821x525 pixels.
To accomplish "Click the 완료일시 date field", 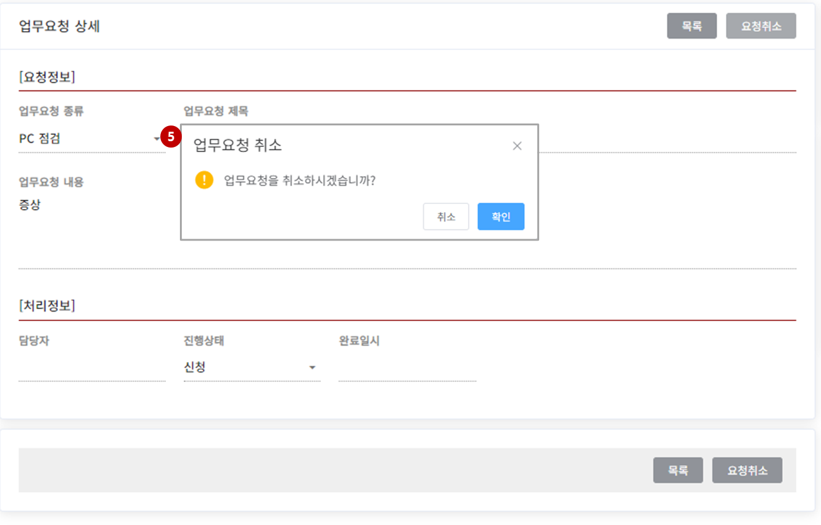I will [x=407, y=369].
